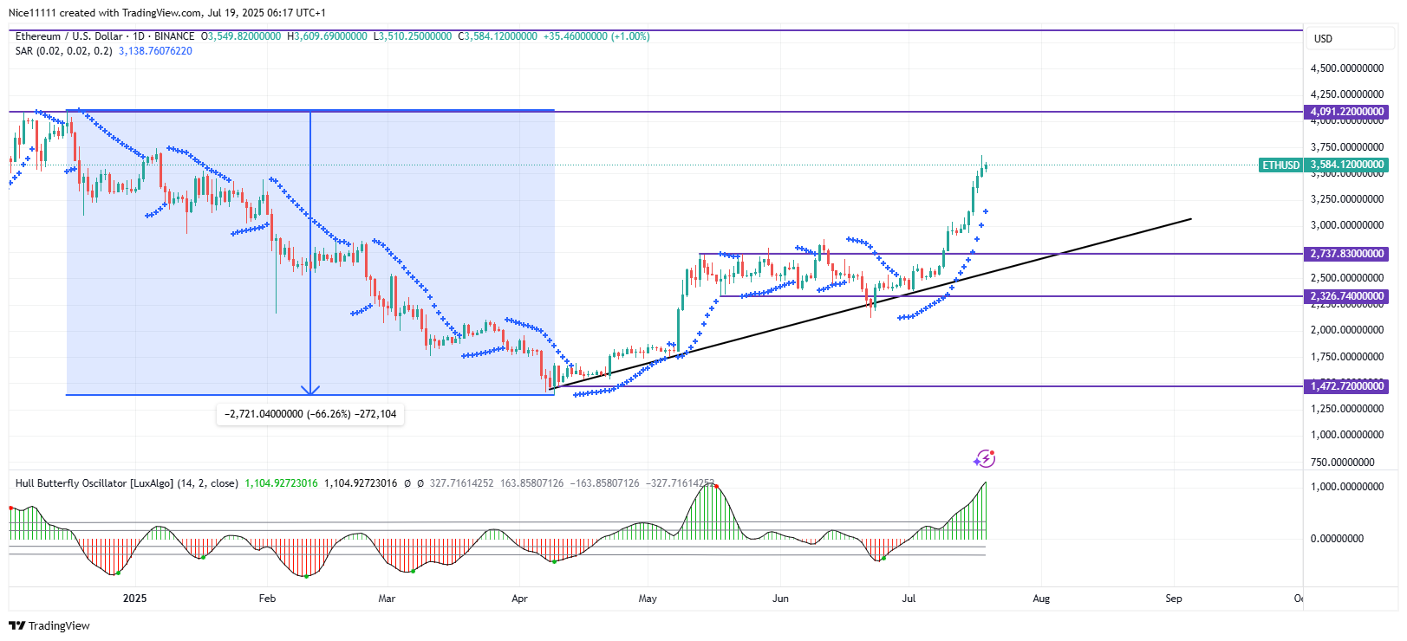This screenshot has width=1407, height=641.
Task: Click the Sep label on time axis
Action: tap(1173, 599)
